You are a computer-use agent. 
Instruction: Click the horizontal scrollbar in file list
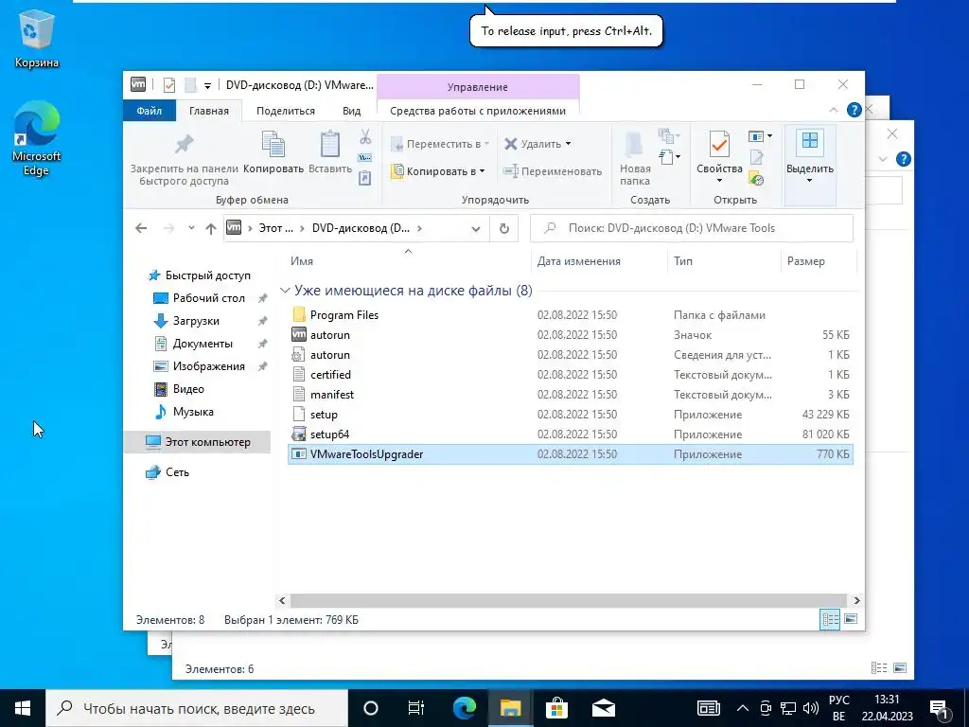pyautogui.click(x=568, y=600)
